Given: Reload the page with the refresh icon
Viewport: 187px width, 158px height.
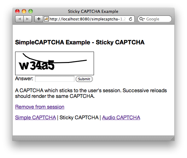Looking at the screenshot, I should coord(131,19).
